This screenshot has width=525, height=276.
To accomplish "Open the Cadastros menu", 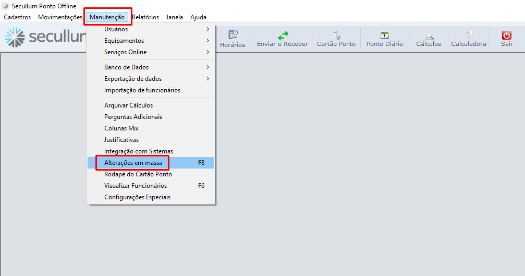I will tap(17, 17).
